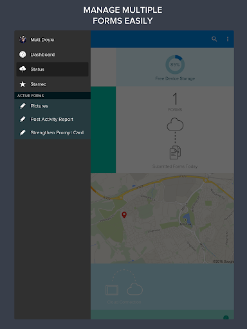This screenshot has width=247, height=329.
Task: Open the Starred menu entry
Action: (53, 84)
